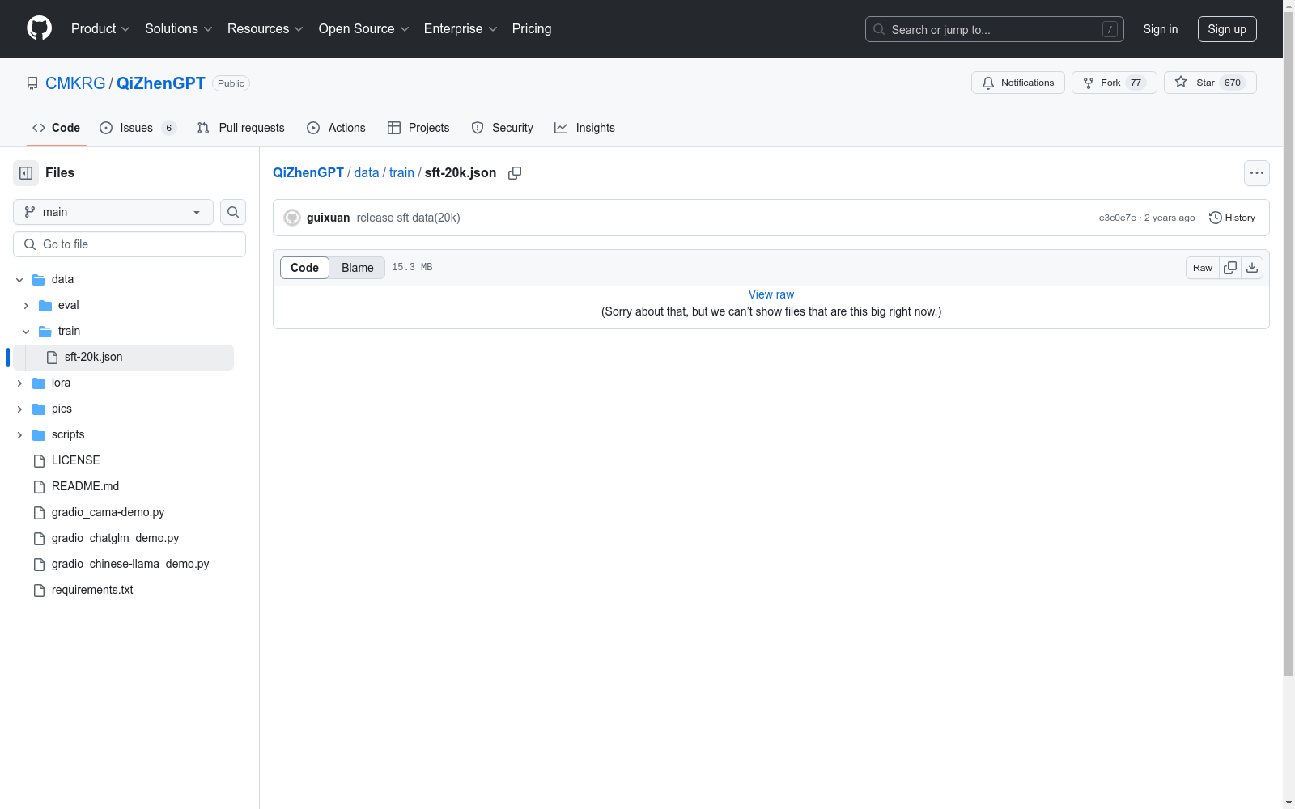Focus the Search or jump to field
1295x809 pixels.
coord(995,29)
